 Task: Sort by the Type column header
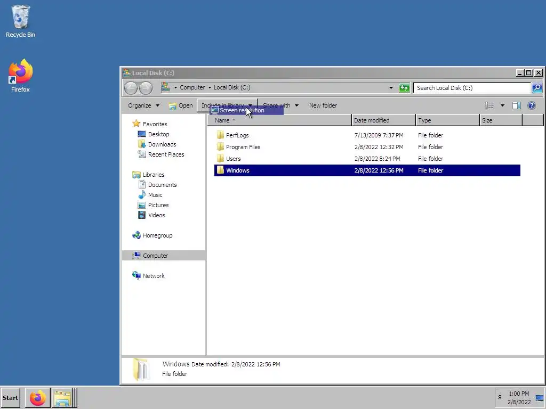point(447,120)
